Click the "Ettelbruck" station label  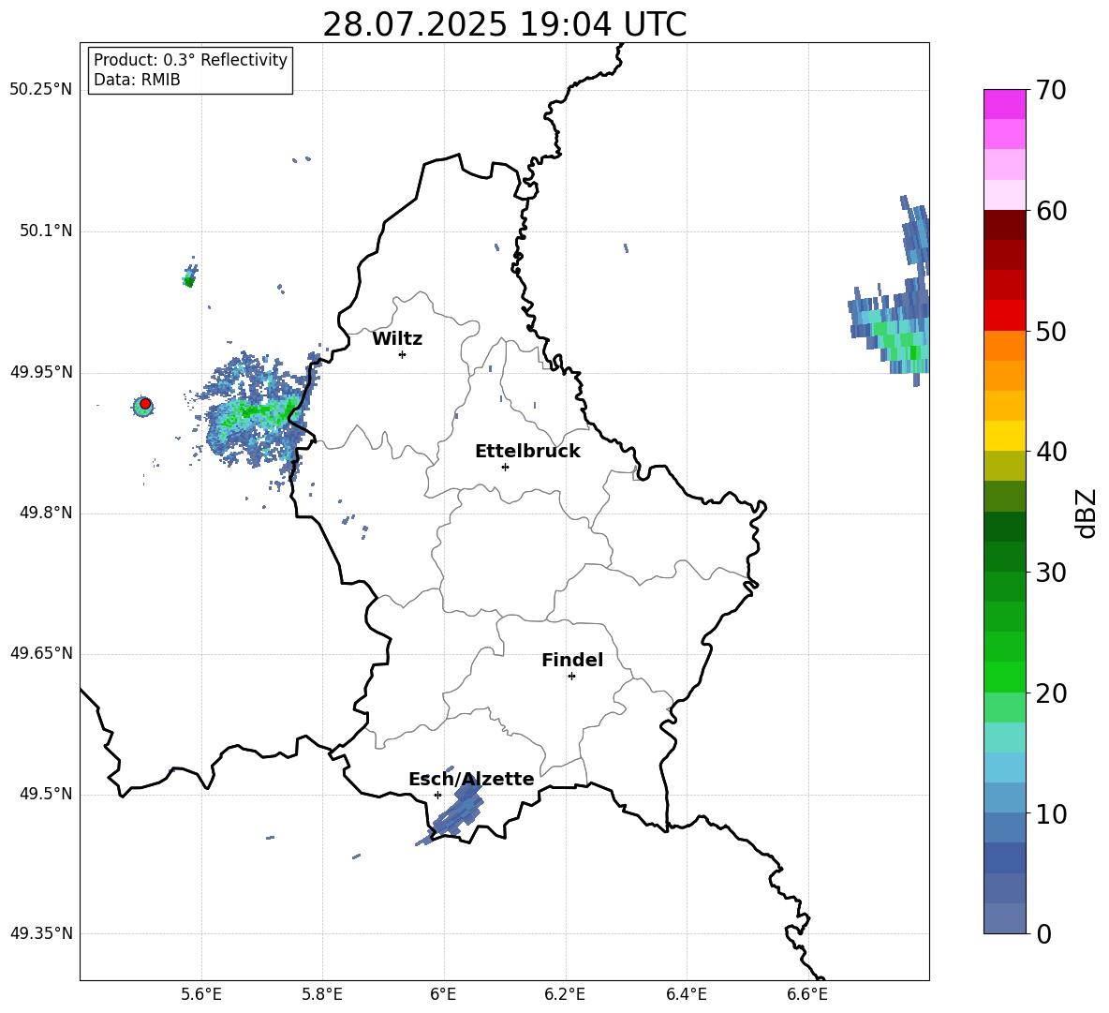tap(527, 452)
